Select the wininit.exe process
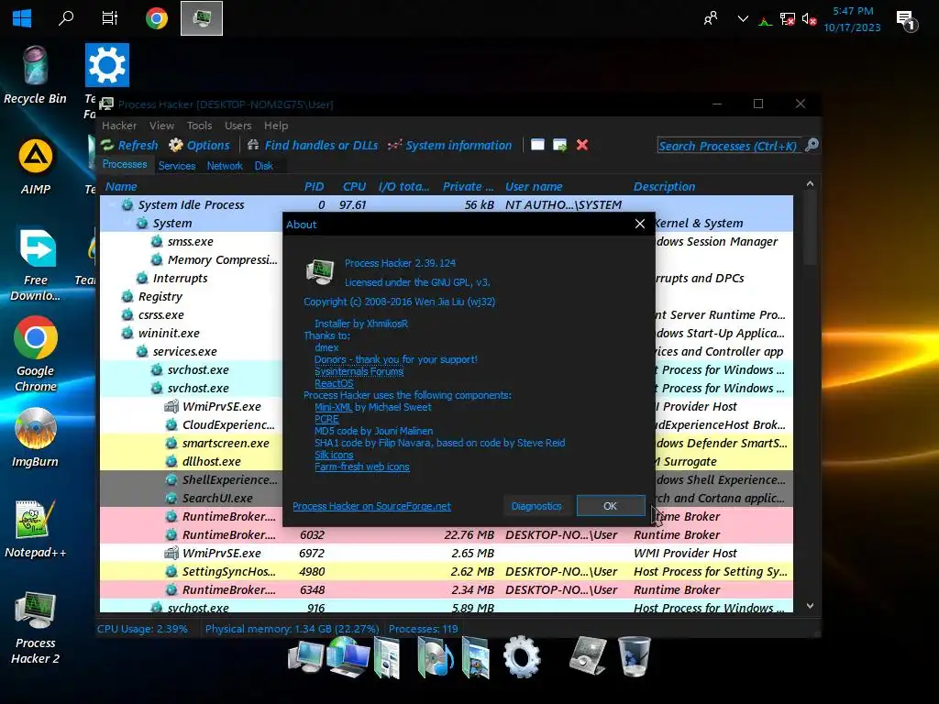 (x=169, y=333)
